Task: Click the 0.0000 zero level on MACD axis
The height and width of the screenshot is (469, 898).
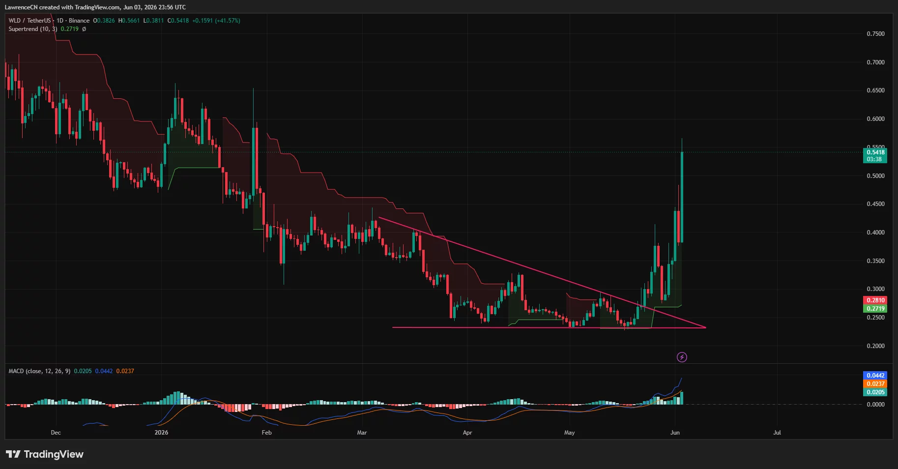Action: (875, 404)
